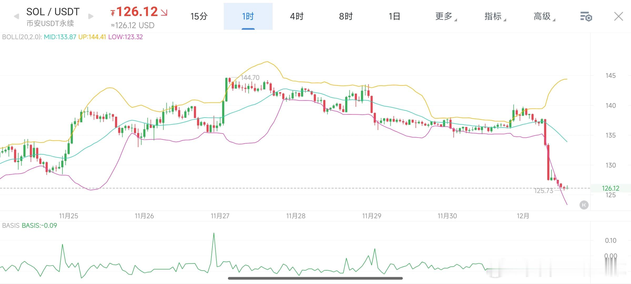
Task: Click current price tag 126.12 on axis
Action: coord(610,188)
